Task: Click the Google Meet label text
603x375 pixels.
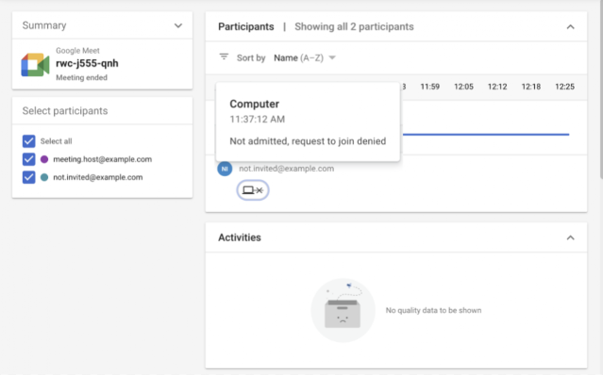Action: pos(77,50)
